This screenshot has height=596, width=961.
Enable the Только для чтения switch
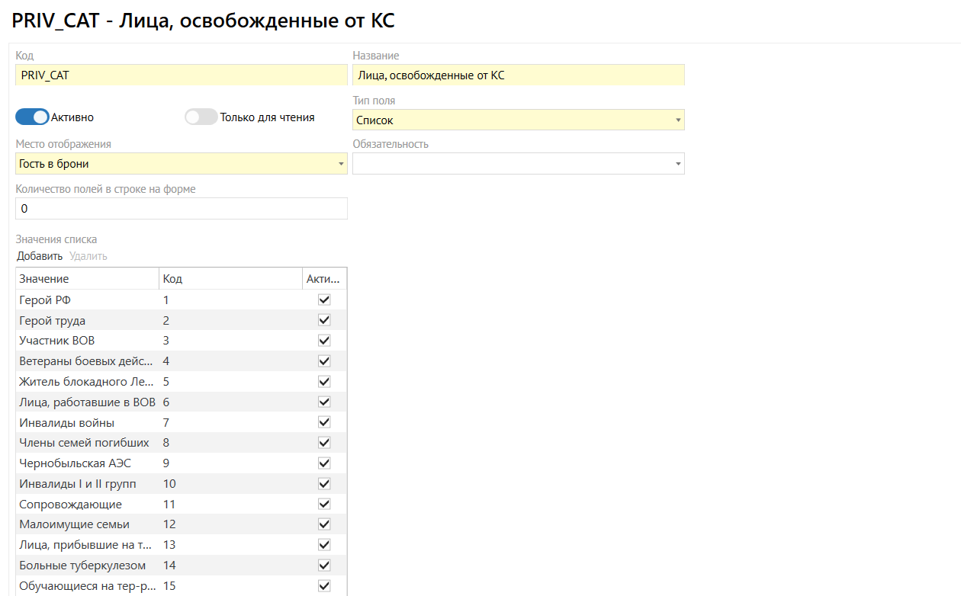201,117
